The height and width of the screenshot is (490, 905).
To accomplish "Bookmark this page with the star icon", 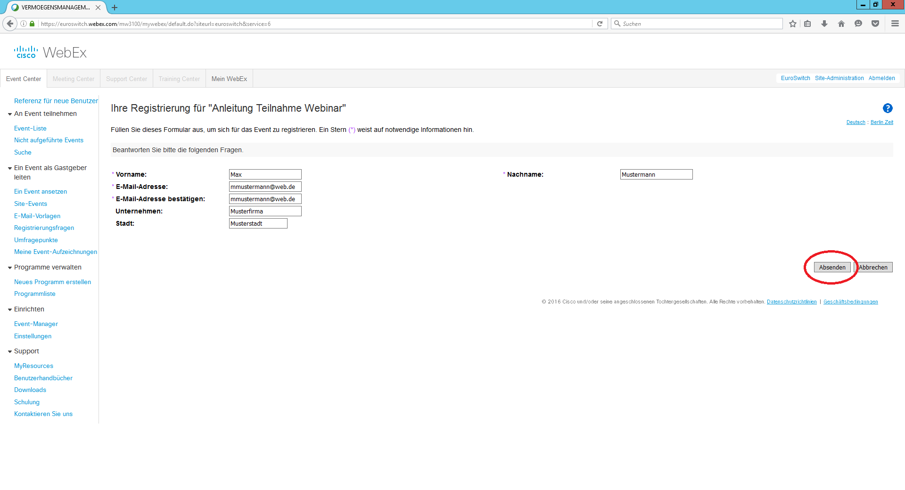I will click(793, 24).
